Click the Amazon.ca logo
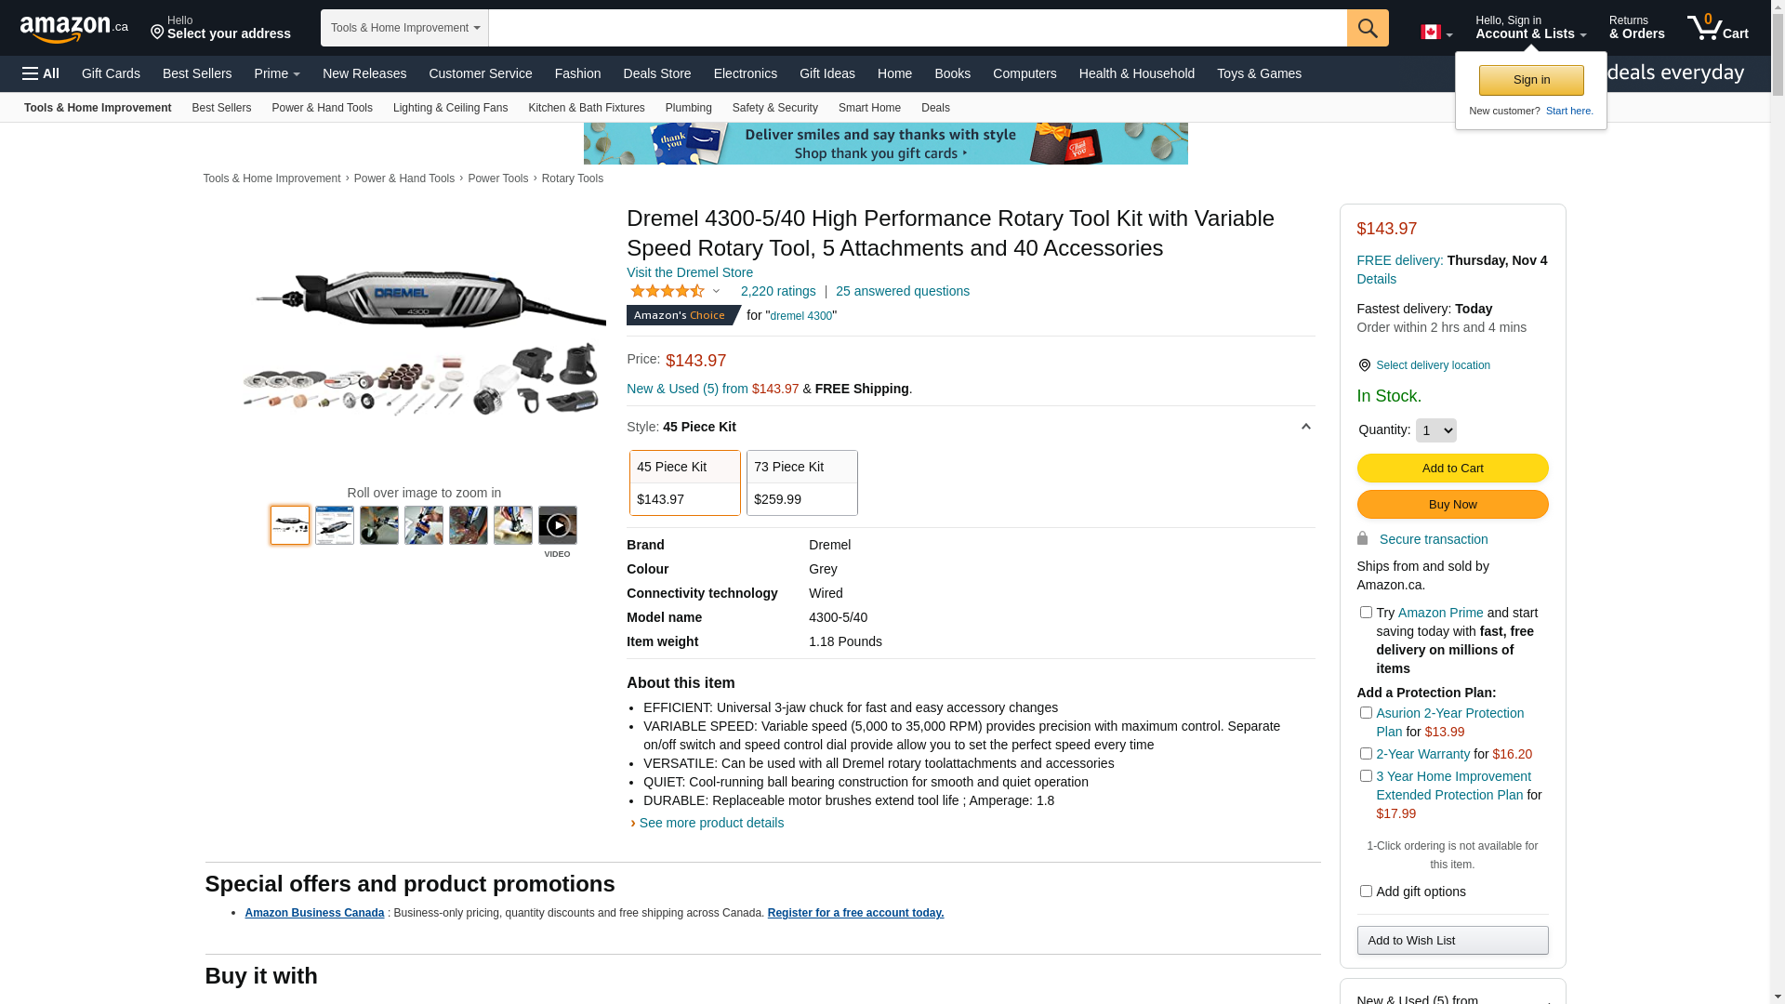This screenshot has height=1004, width=1785. coord(73,29)
